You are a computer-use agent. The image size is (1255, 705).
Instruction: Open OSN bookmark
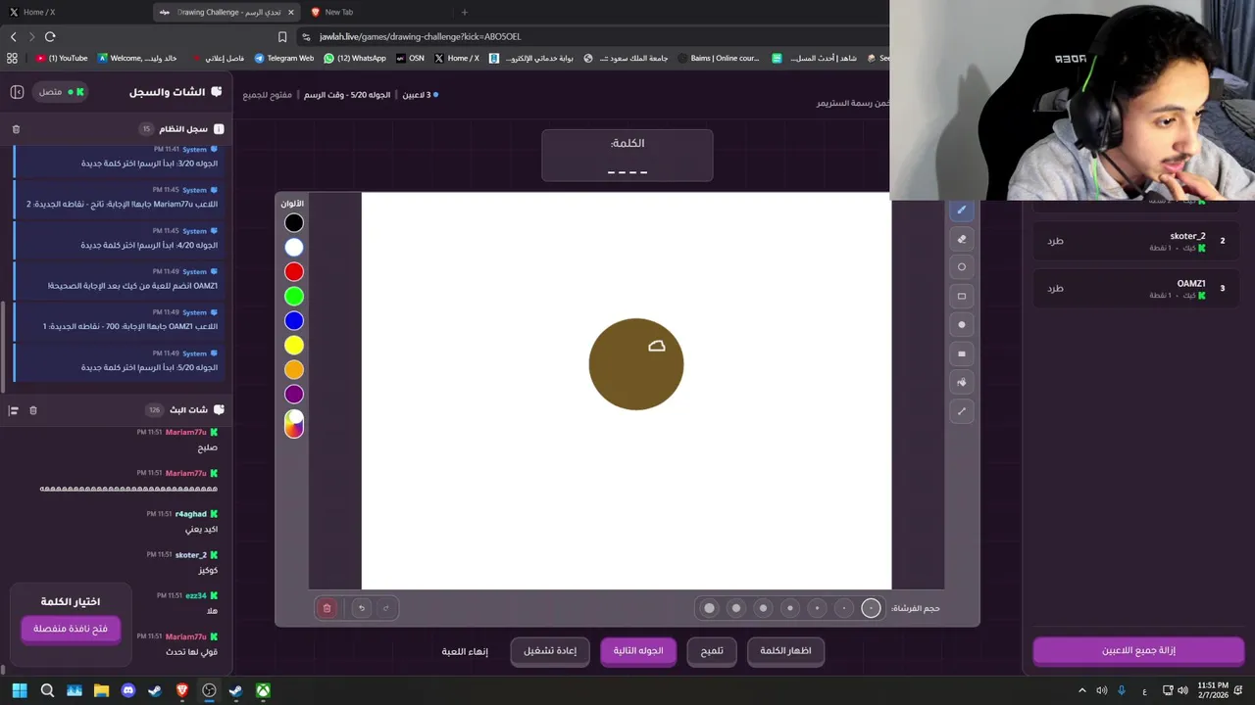410,58
